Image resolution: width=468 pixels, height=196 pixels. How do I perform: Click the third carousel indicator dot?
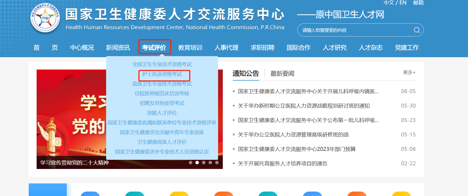click(x=204, y=162)
